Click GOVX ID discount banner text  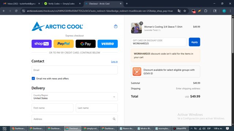point(169,72)
